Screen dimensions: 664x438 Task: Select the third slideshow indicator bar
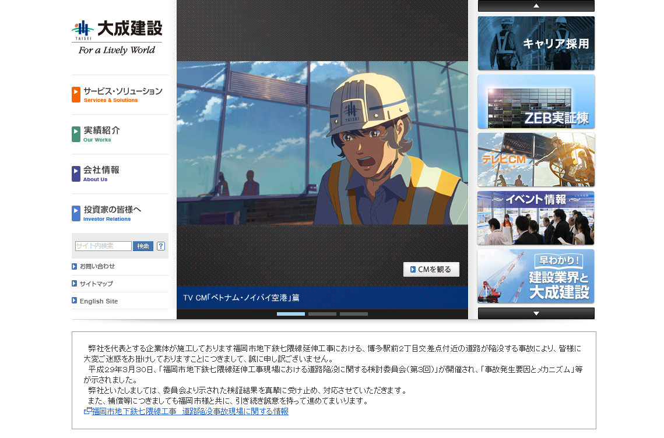(x=354, y=314)
